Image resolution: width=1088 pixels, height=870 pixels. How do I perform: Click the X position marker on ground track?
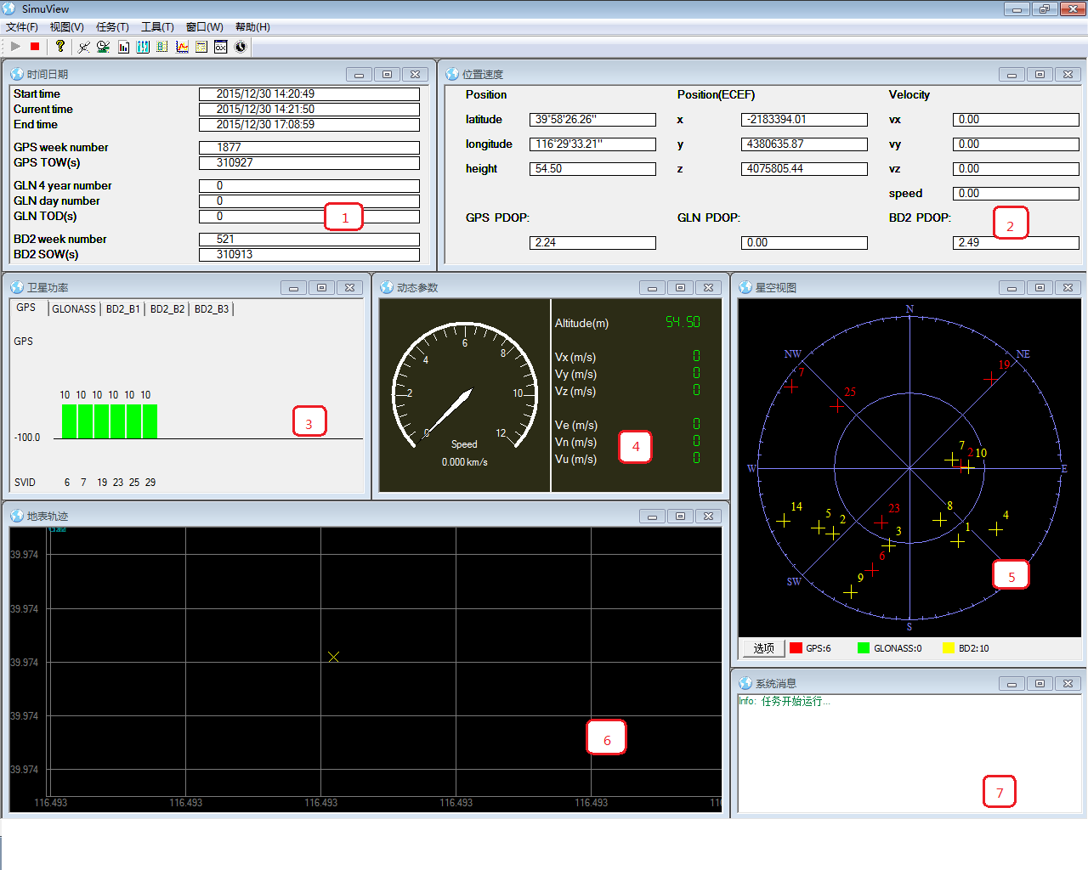(333, 657)
